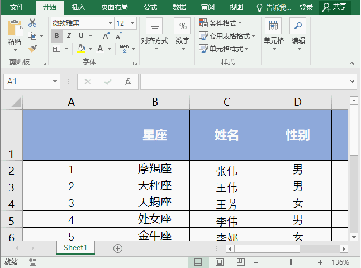The height and width of the screenshot is (268, 361).
Task: Open the Editing (编辑) search group
Action: (298, 35)
